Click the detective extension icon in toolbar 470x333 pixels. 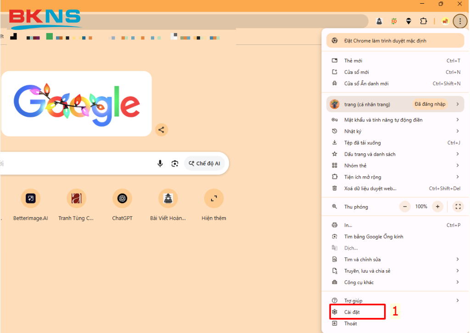tap(379, 21)
